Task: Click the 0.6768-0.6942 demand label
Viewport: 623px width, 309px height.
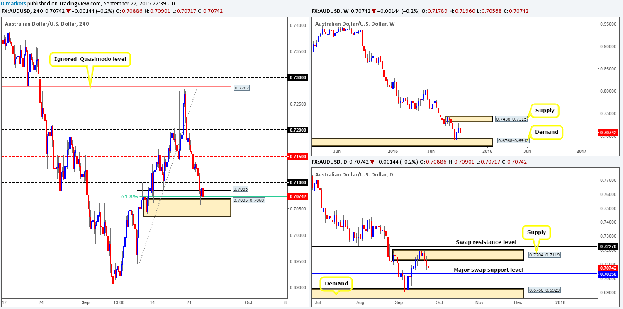Action: (513, 141)
